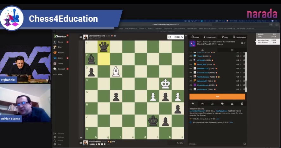Open Settings in the bottom-left sidebar
281x148 pixels.
(60, 137)
